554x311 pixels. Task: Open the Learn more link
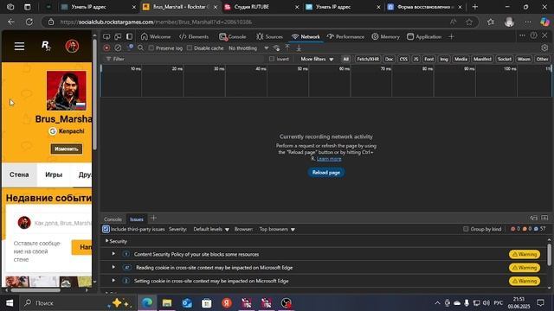point(329,159)
